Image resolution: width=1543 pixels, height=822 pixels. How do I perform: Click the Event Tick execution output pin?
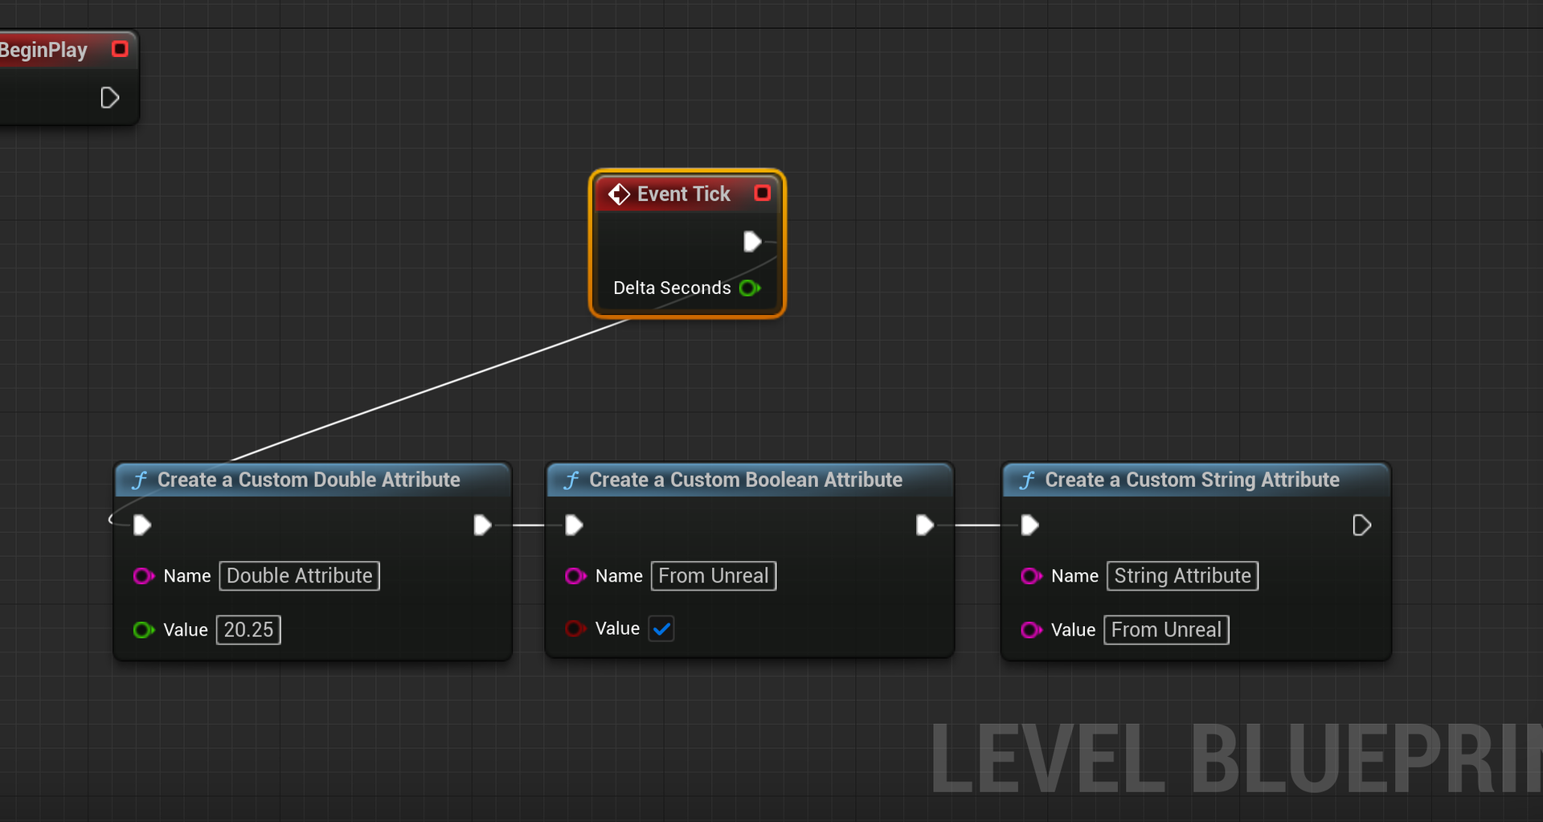point(751,242)
